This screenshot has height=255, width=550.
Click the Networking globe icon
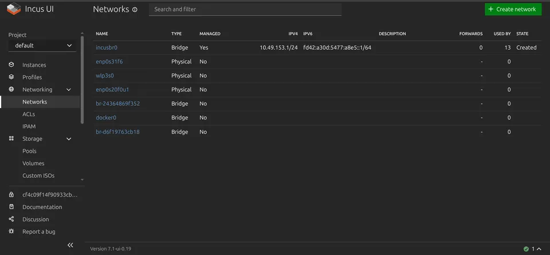pyautogui.click(x=11, y=89)
